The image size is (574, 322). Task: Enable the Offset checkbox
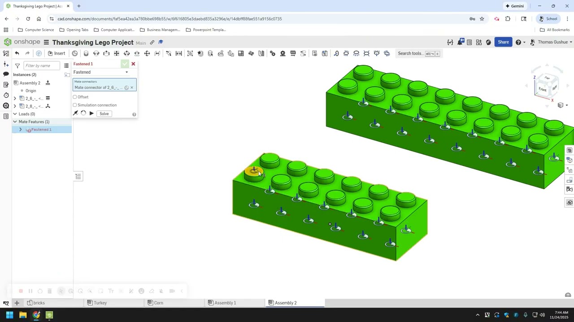(x=75, y=97)
